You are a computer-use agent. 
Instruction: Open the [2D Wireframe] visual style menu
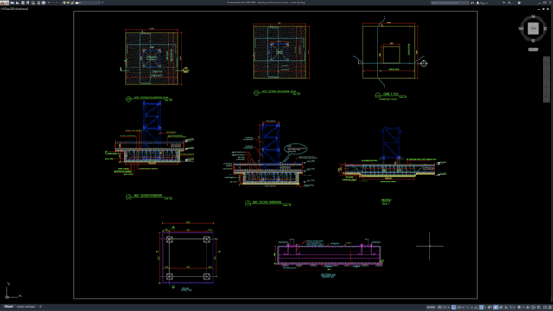tap(19, 9)
